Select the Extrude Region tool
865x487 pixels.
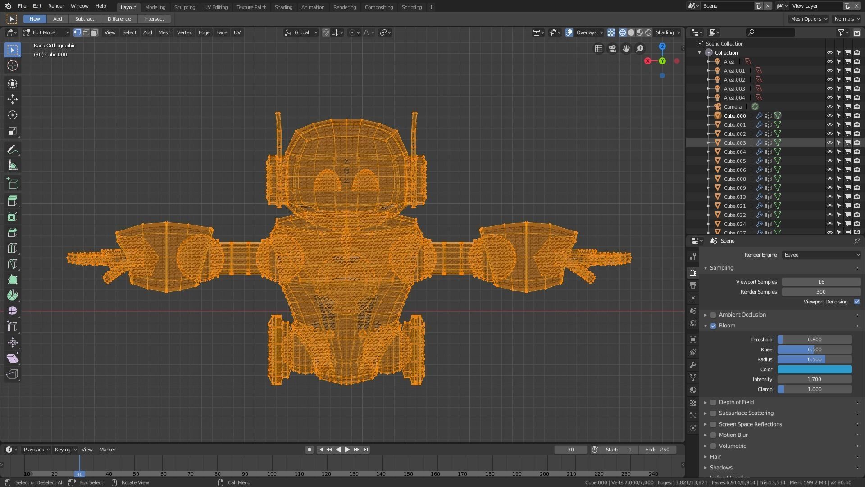pos(13,200)
